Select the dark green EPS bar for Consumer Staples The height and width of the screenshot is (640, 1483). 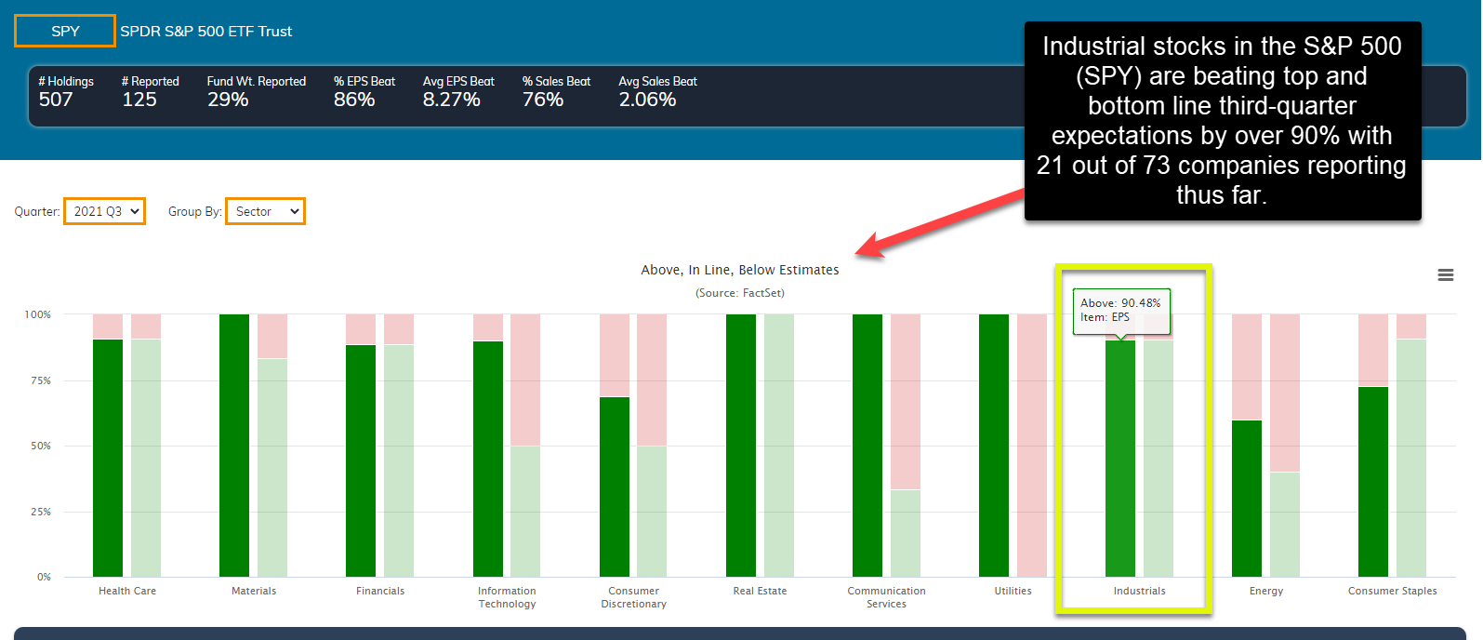pyautogui.click(x=1373, y=482)
